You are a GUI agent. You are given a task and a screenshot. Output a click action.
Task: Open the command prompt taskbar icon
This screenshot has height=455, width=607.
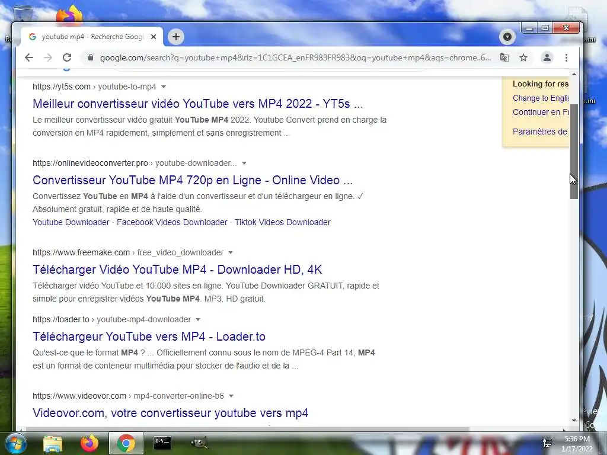162,443
